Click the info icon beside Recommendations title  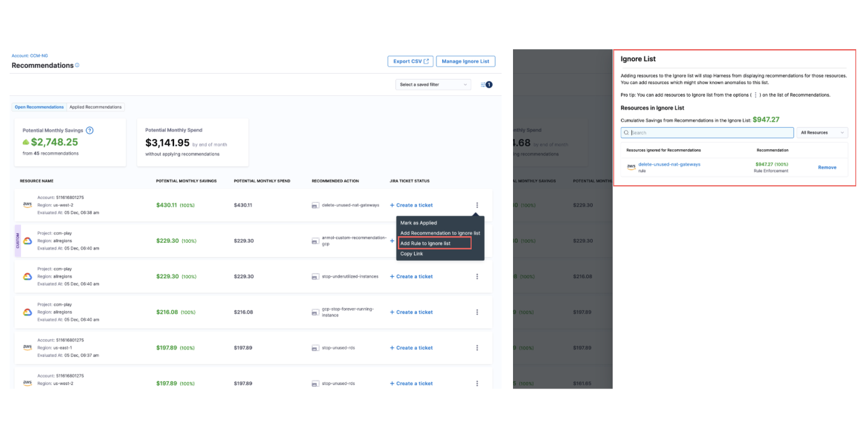(77, 65)
